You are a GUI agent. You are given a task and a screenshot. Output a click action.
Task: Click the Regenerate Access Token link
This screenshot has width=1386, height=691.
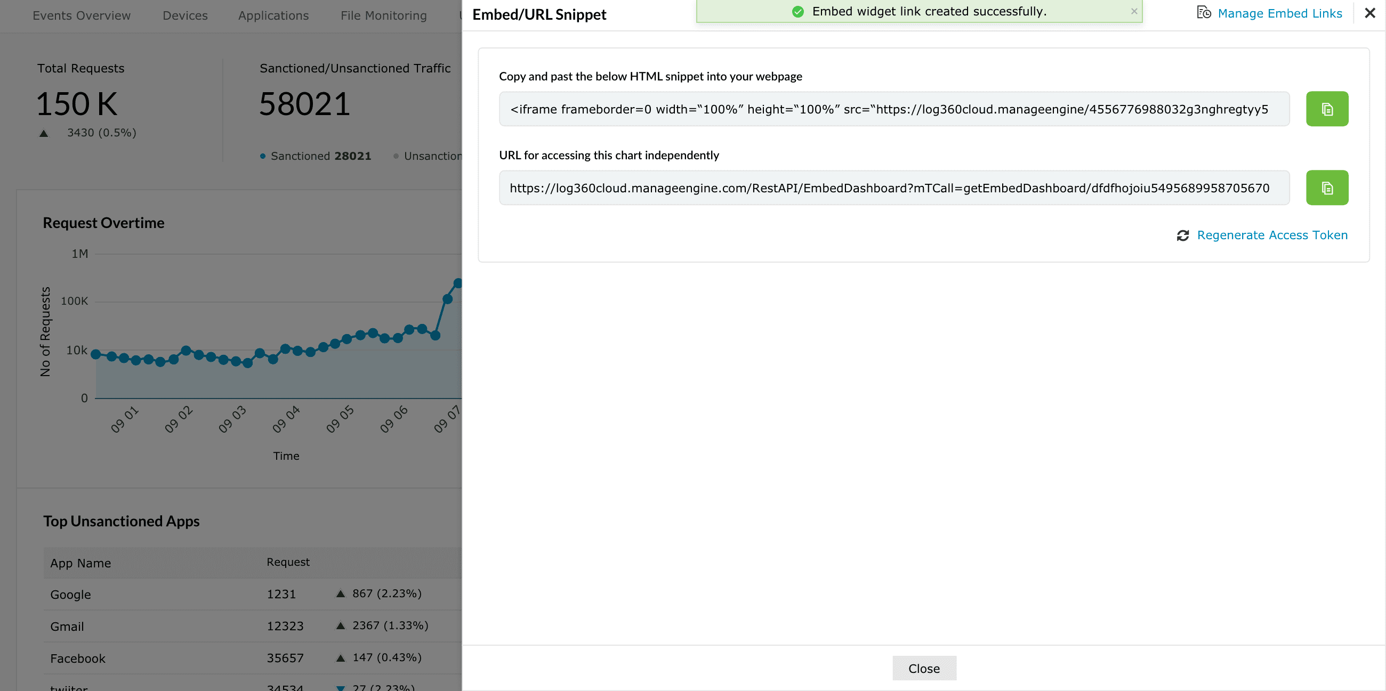pyautogui.click(x=1272, y=235)
